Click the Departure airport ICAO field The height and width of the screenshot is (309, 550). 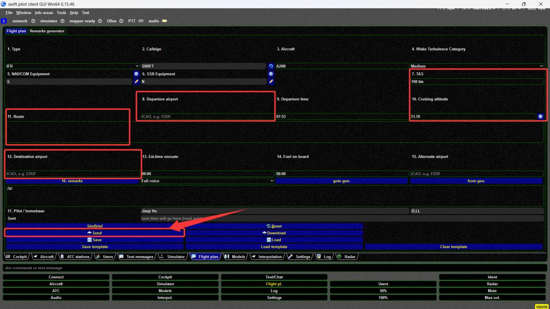pos(208,116)
